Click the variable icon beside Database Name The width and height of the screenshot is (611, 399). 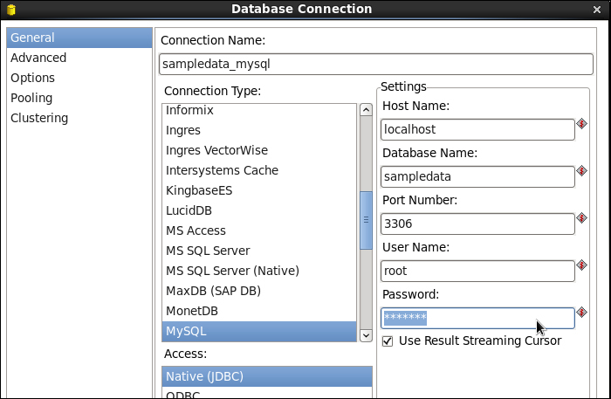click(x=582, y=171)
